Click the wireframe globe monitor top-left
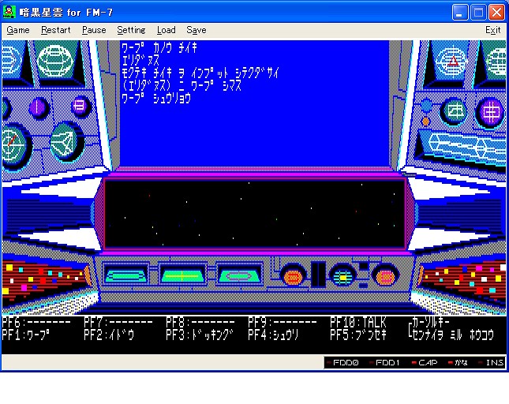Image resolution: width=509 pixels, height=404 pixels. pos(54,60)
